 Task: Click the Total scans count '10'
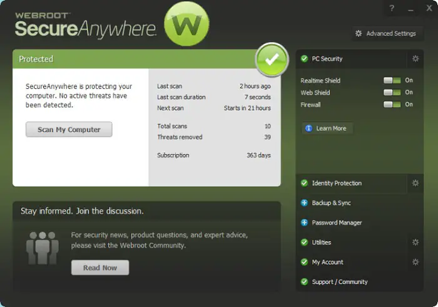[268, 126]
